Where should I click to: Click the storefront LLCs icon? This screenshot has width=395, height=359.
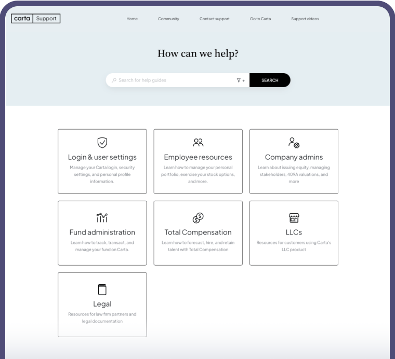(x=294, y=218)
